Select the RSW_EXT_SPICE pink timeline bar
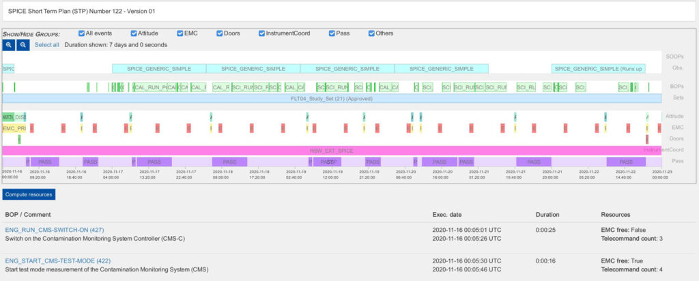The image size is (699, 281). pyautogui.click(x=331, y=150)
